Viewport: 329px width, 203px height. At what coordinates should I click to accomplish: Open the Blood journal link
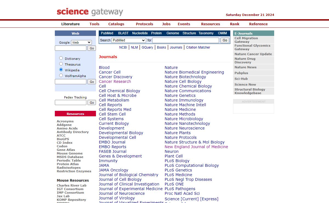104,67
